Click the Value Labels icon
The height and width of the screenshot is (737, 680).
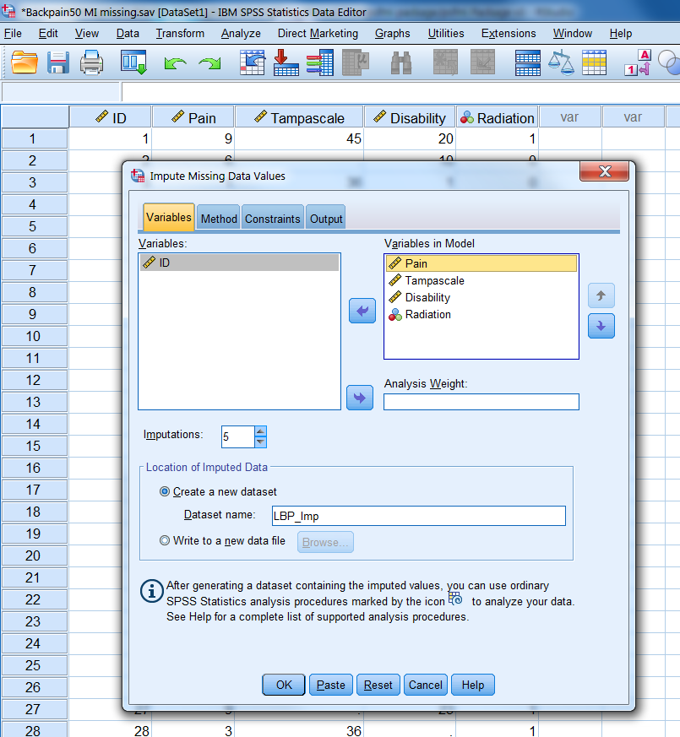point(638,62)
